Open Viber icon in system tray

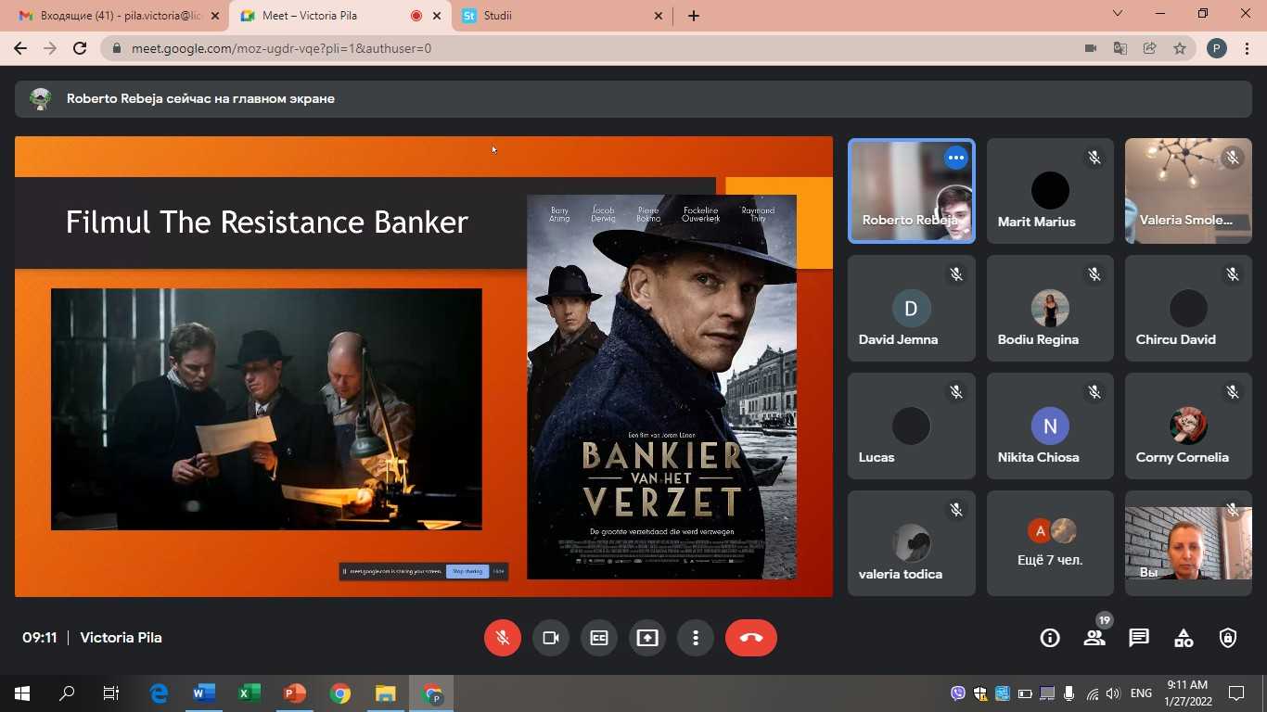click(958, 693)
